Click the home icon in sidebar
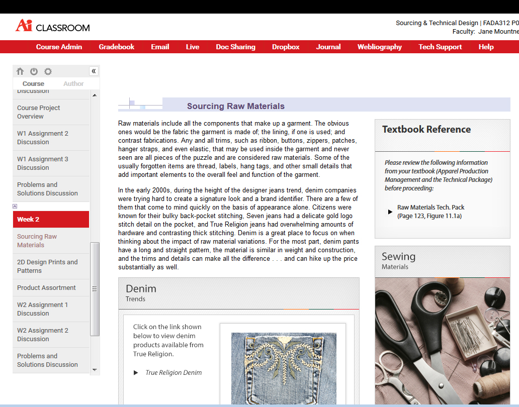This screenshot has height=407, width=519. click(20, 71)
